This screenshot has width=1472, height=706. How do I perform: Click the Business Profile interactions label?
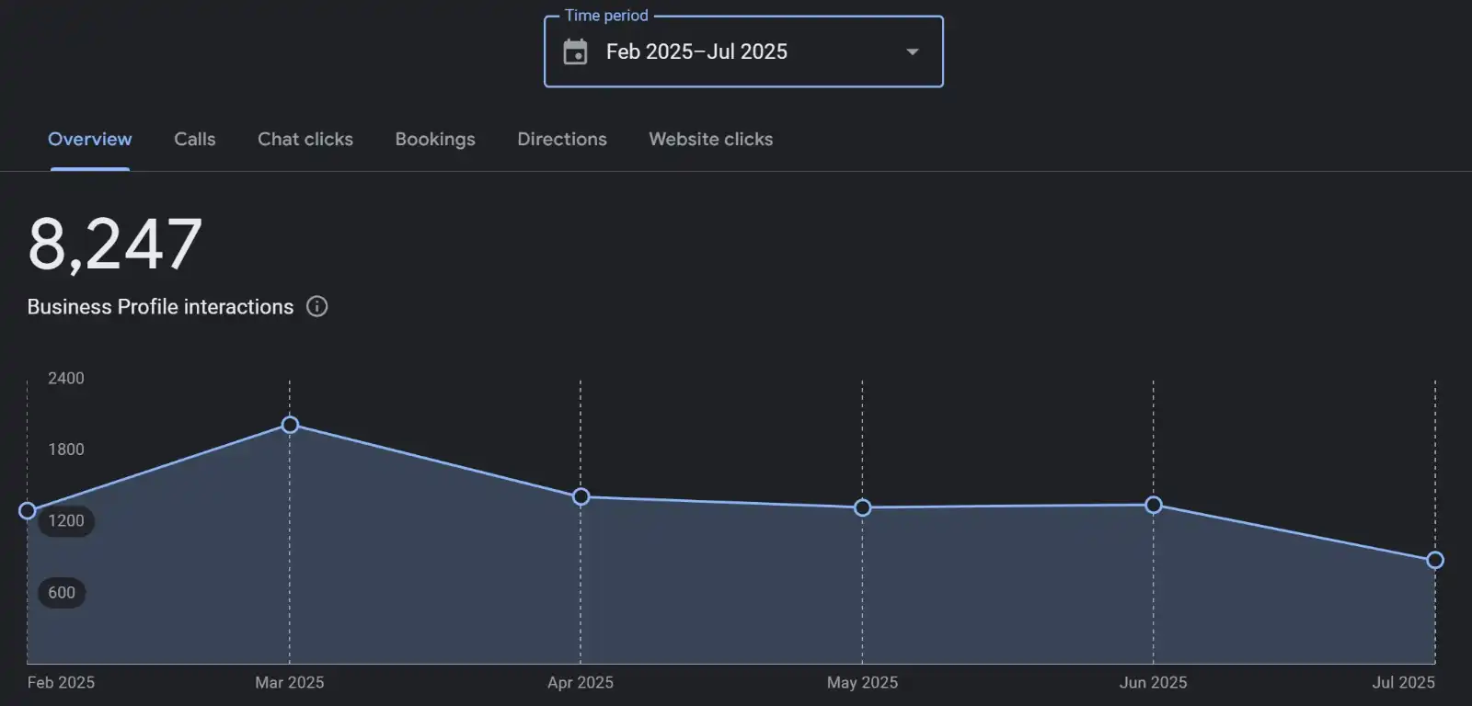point(160,307)
